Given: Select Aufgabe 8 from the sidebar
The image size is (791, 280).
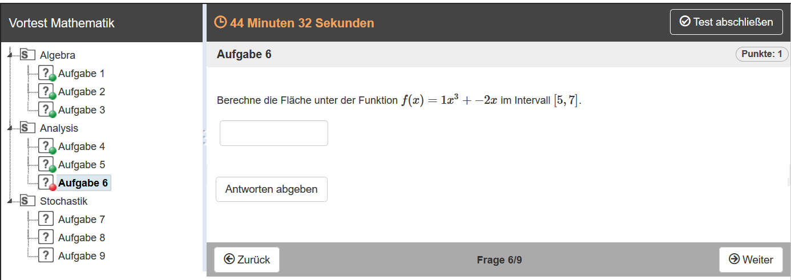Looking at the screenshot, I should (x=82, y=237).
